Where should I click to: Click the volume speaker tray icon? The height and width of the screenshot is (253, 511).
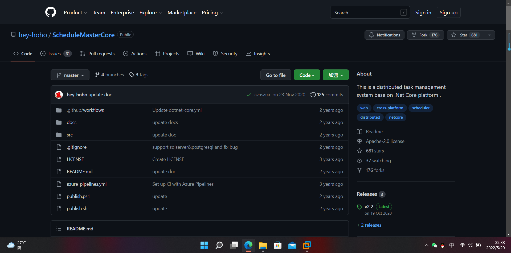[x=470, y=245]
